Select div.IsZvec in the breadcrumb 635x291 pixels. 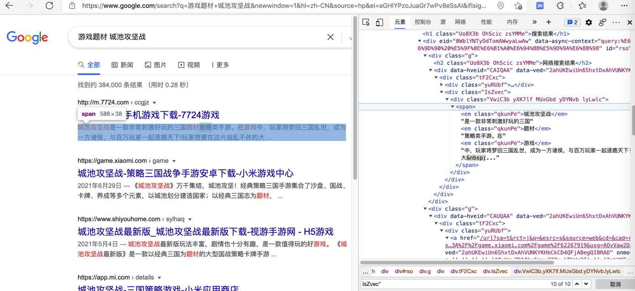[495, 271]
